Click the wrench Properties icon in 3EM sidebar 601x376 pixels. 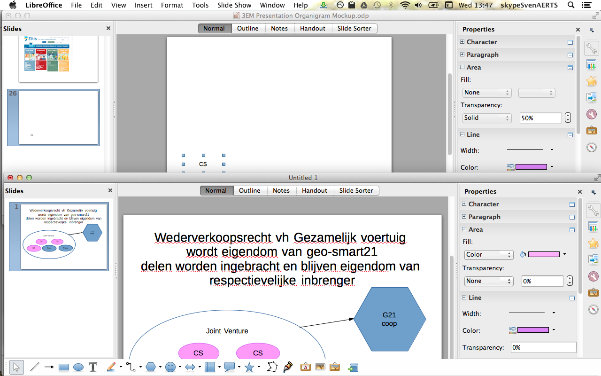coord(591,48)
